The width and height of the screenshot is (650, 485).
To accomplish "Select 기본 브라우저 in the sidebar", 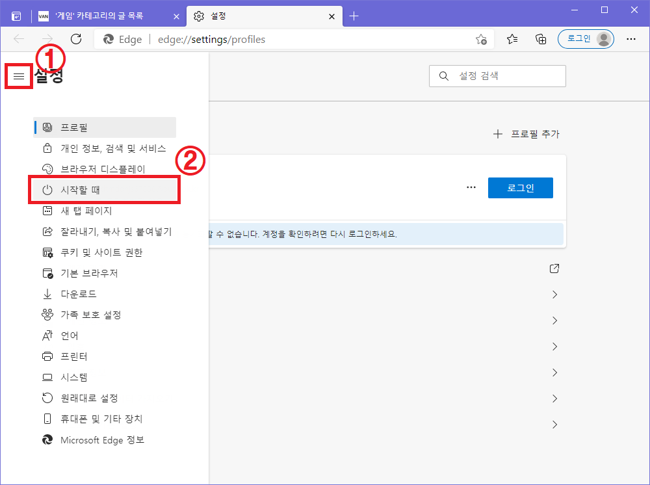I will tap(105, 273).
